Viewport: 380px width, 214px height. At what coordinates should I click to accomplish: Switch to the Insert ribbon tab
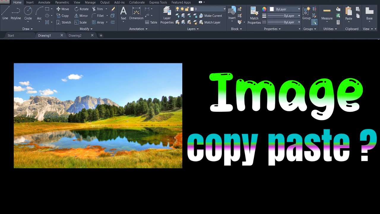coord(30,2)
